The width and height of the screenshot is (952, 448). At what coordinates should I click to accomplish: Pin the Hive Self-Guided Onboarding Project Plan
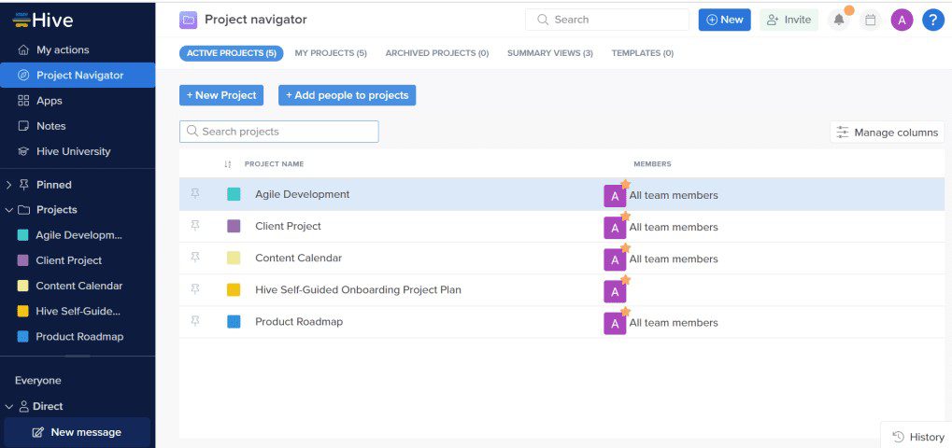[x=195, y=289]
